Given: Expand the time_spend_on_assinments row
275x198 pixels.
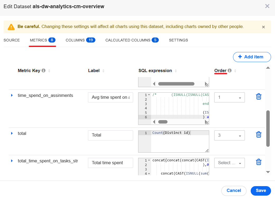Looking at the screenshot, I should [12, 95].
